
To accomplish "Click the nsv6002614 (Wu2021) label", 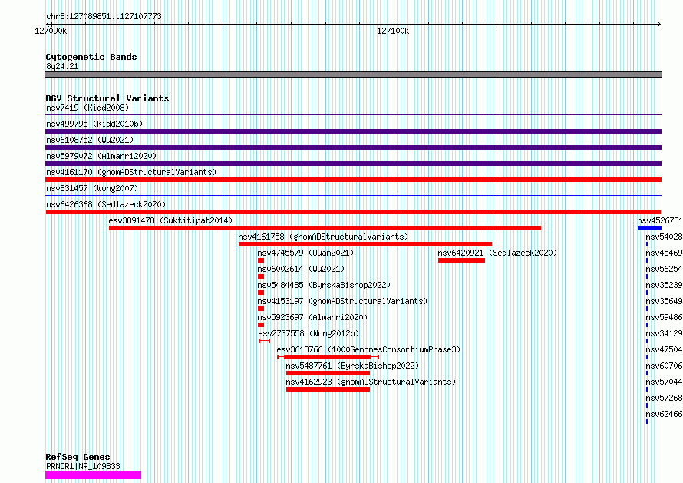I will [301, 269].
